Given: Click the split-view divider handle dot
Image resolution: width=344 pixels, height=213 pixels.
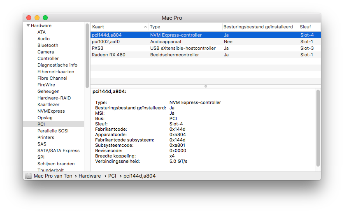Looking at the screenshot, I should pyautogui.click(x=206, y=86).
